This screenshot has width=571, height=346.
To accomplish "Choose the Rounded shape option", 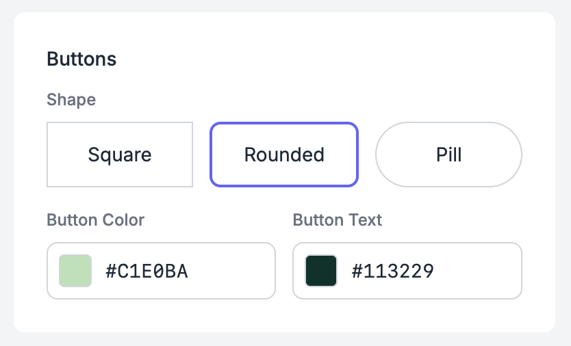I will point(284,155).
